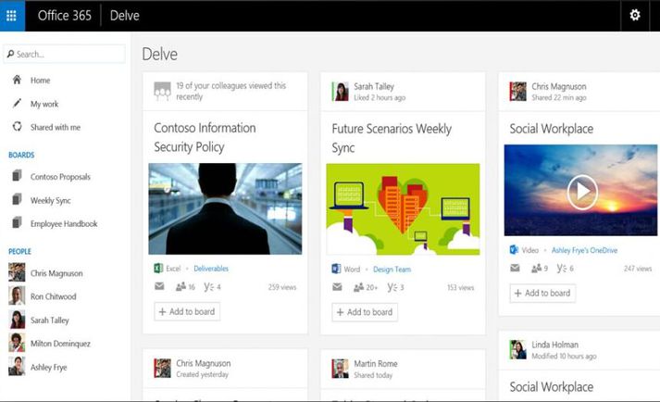The image size is (660, 402).
Task: Open Shared with me in the sidebar
Action: (56, 127)
